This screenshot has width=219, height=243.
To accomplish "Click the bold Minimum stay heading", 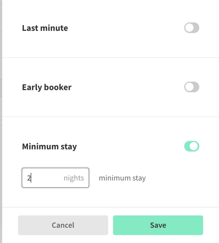I will point(49,147).
